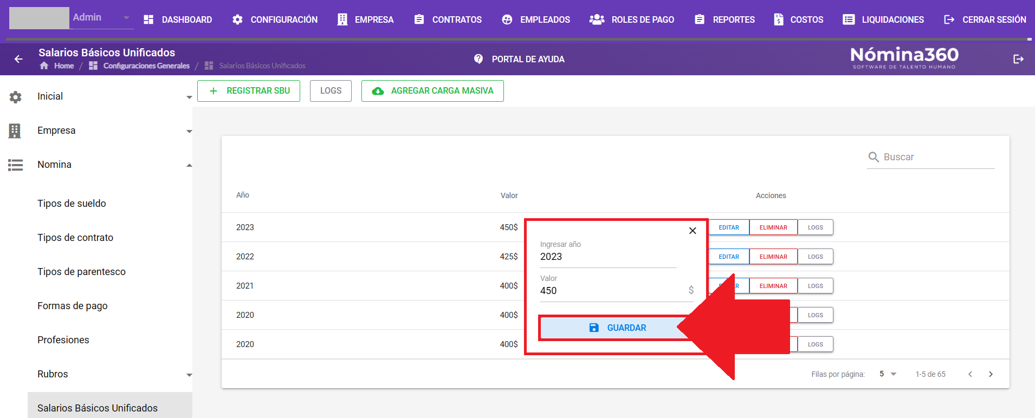Click the 2021 year cell
Screen dimensions: 1035x418
click(x=245, y=286)
